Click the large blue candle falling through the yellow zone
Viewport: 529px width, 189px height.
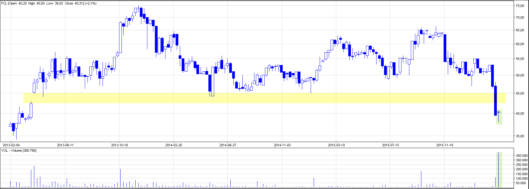pyautogui.click(x=496, y=101)
